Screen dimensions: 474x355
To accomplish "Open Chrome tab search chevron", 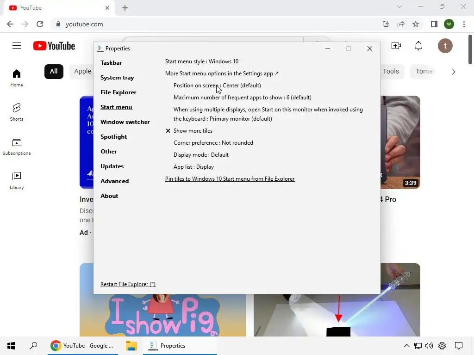I will 399,6.
